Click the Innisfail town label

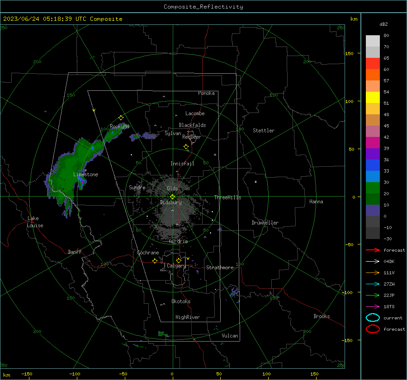click(182, 164)
